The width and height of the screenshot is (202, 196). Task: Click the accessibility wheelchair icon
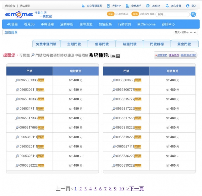83,6
